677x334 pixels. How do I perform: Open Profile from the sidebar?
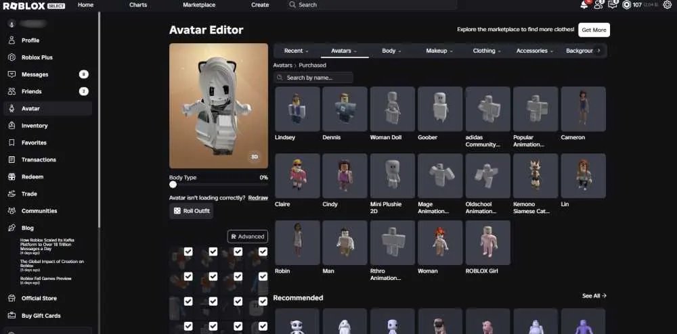47,41
